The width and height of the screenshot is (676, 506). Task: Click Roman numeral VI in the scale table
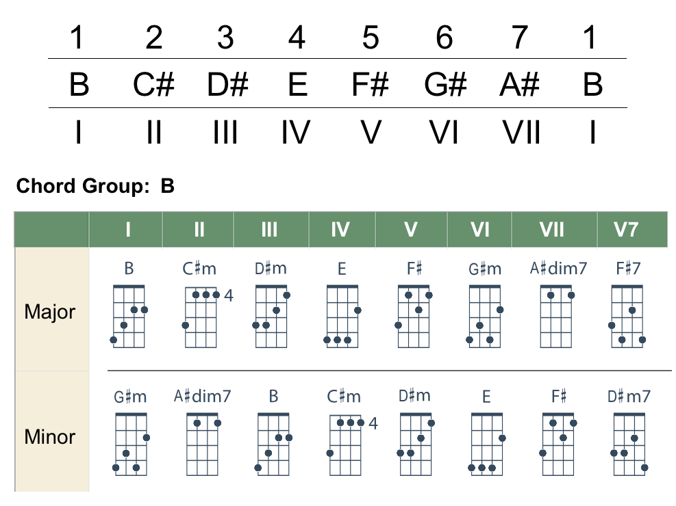pos(444,132)
